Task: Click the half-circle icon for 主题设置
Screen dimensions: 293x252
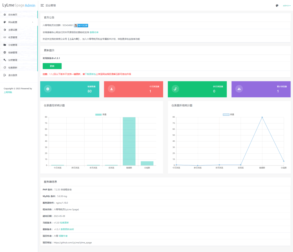Action: click(5, 30)
